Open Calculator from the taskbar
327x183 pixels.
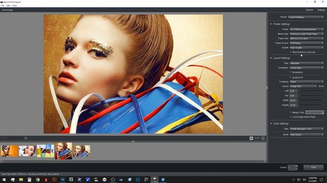pyautogui.click(x=30, y=179)
